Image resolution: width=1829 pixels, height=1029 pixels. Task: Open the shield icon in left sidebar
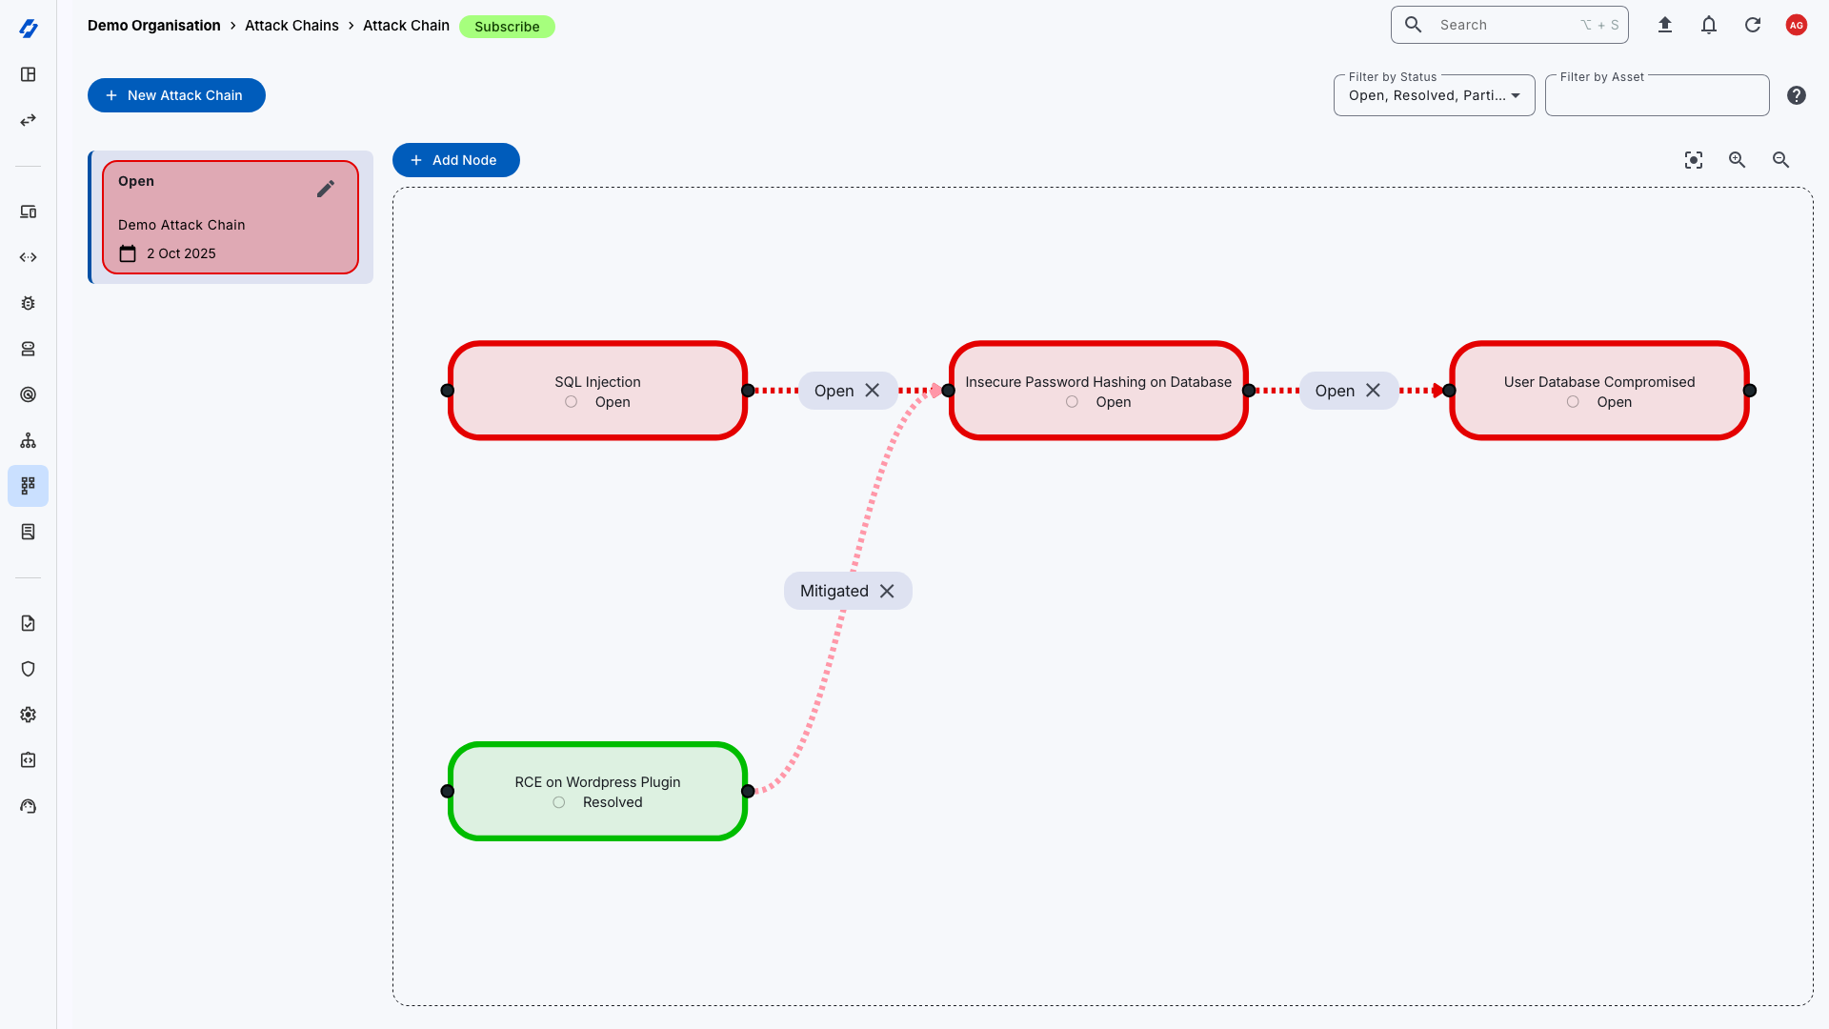29,669
